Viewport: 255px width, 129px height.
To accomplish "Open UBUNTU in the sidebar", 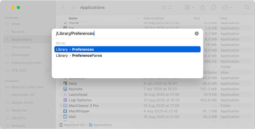I will point(19,118).
